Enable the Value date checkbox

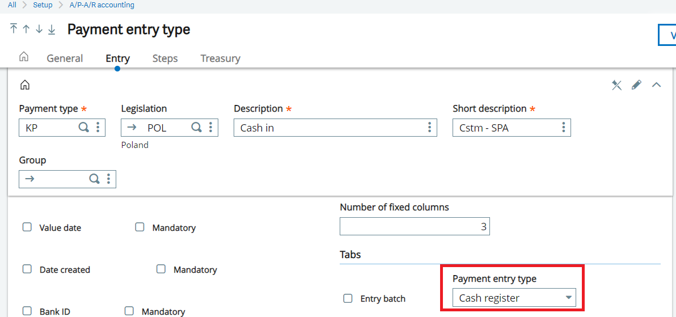click(27, 227)
